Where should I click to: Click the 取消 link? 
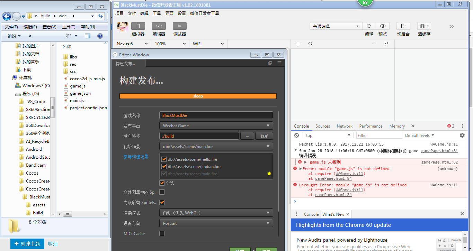point(53,244)
